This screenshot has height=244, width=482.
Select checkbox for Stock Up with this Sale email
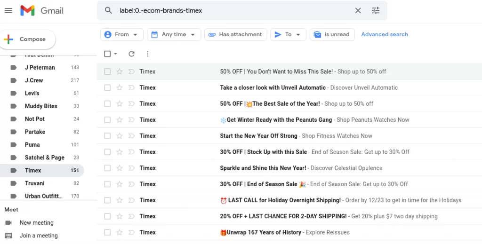coord(107,152)
